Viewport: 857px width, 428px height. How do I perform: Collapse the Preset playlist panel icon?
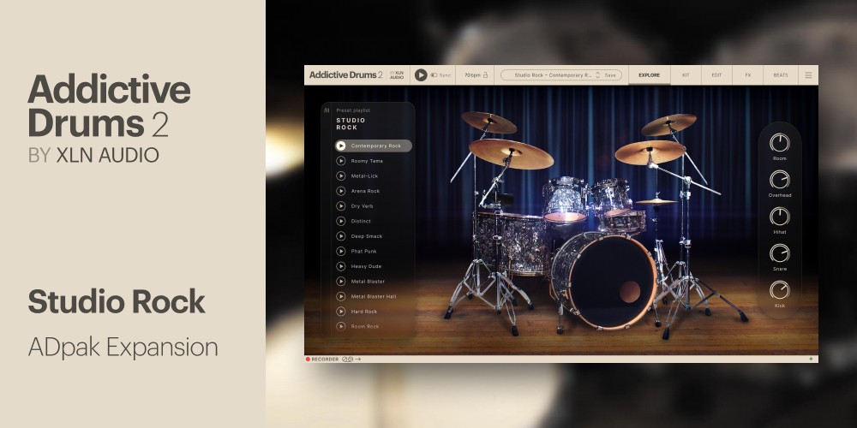[x=327, y=110]
